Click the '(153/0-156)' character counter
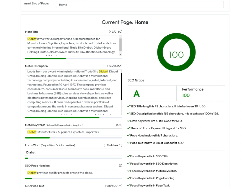The height and width of the screenshot is (187, 250). pyautogui.click(x=115, y=66)
